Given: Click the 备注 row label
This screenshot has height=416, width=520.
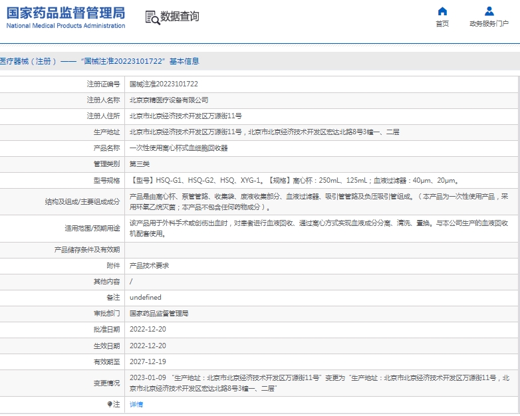Looking at the screenshot, I should [x=113, y=298].
